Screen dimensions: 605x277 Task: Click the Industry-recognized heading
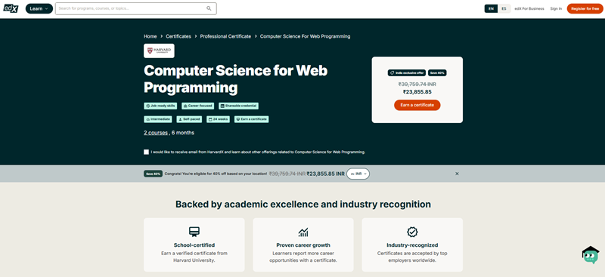(x=412, y=245)
